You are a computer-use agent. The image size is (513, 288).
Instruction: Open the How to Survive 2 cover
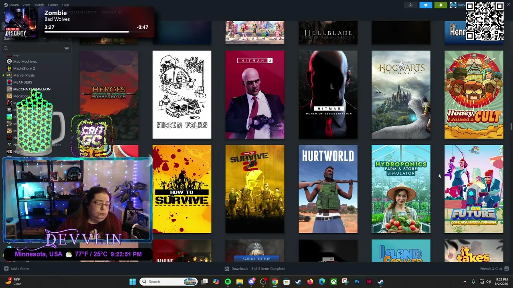(x=255, y=189)
